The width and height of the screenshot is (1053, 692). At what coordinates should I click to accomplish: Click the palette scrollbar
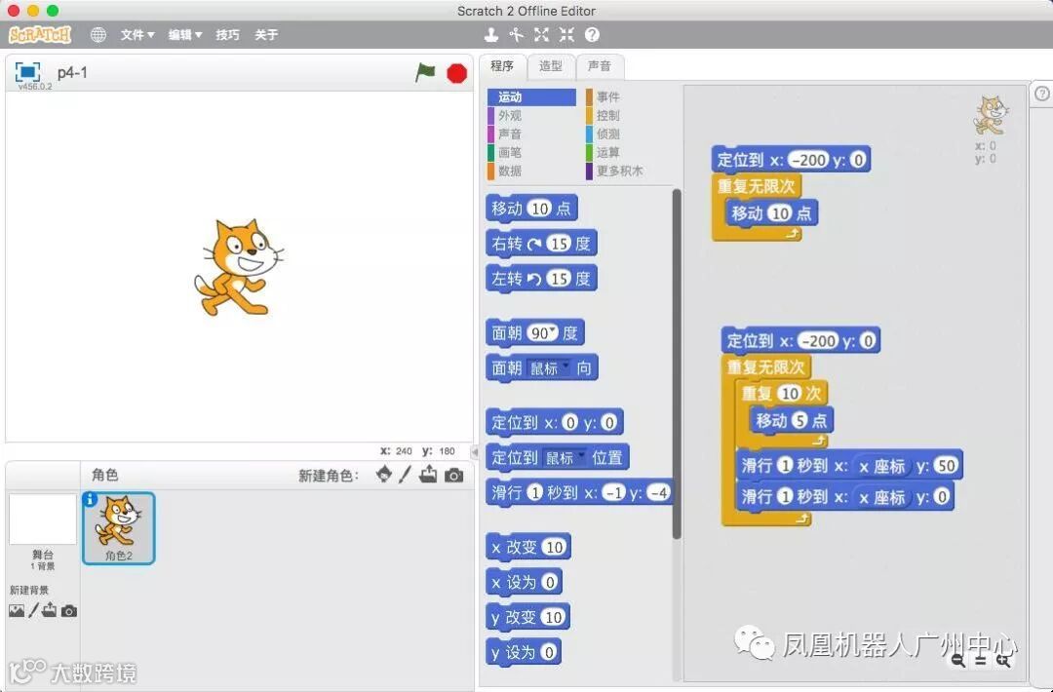point(677,364)
